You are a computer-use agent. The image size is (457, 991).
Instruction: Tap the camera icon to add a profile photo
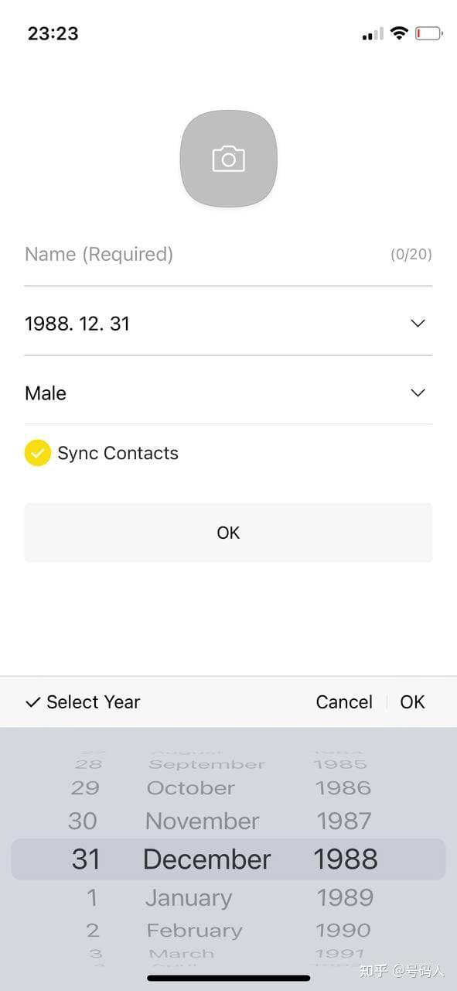tap(228, 159)
